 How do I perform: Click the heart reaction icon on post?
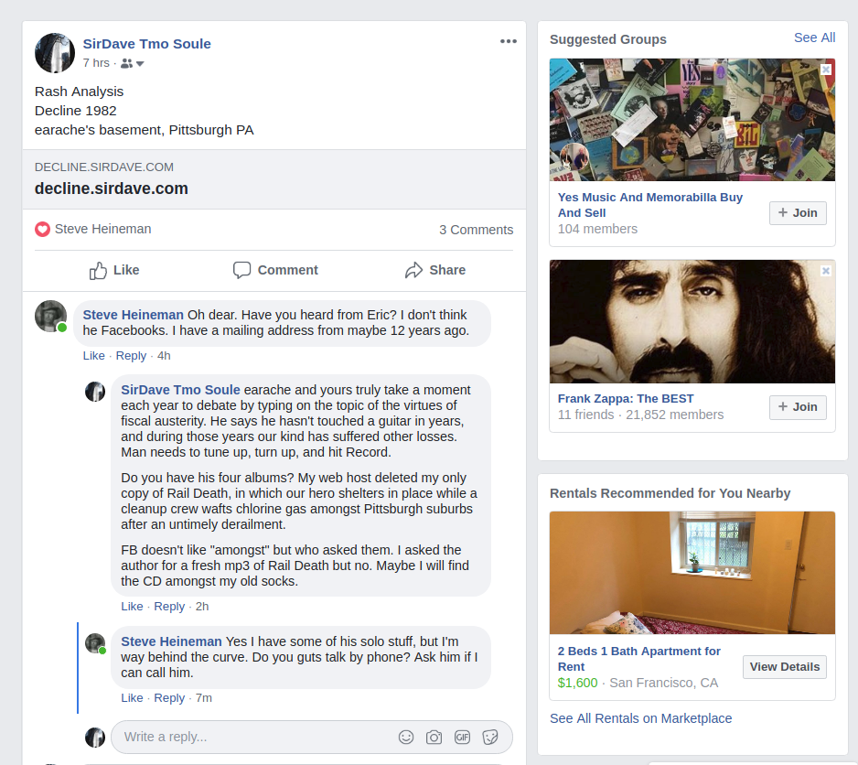point(42,230)
